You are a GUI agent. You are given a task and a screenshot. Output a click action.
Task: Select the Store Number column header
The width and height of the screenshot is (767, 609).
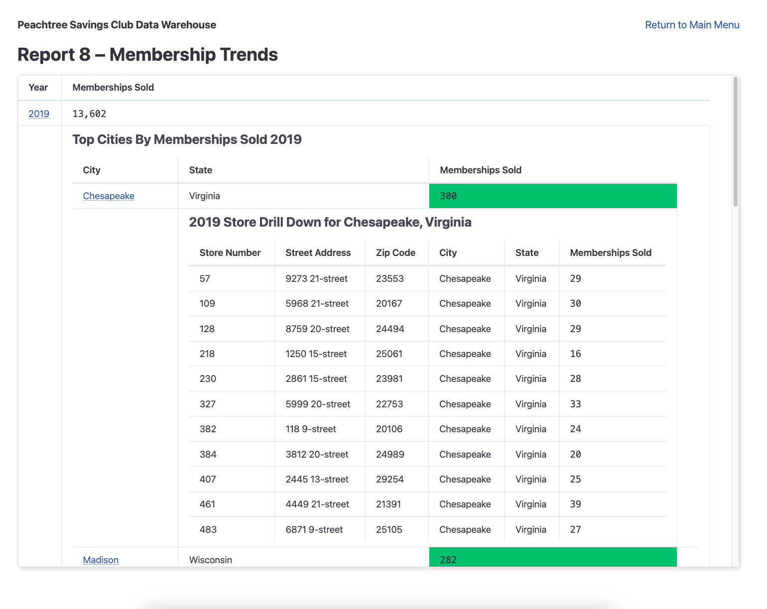coord(231,252)
